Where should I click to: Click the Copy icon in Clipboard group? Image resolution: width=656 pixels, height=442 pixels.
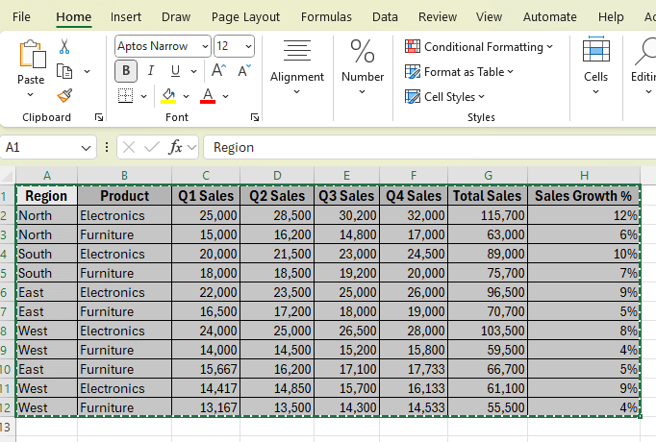(64, 71)
